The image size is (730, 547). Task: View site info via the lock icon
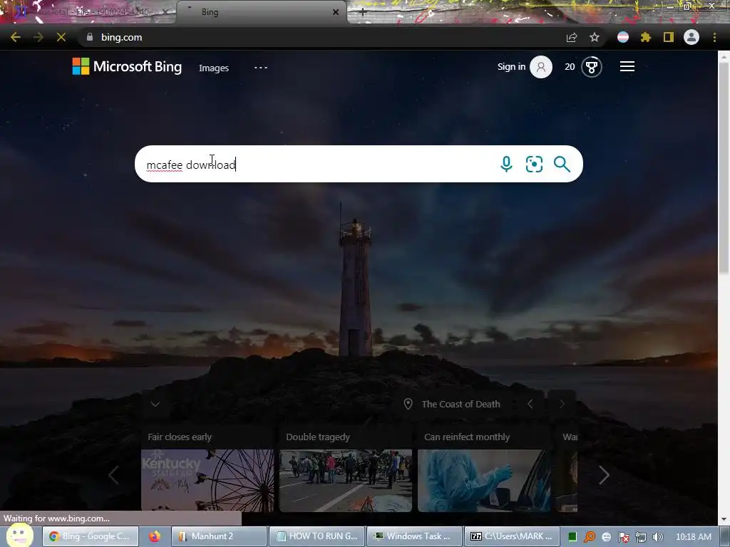coord(90,37)
